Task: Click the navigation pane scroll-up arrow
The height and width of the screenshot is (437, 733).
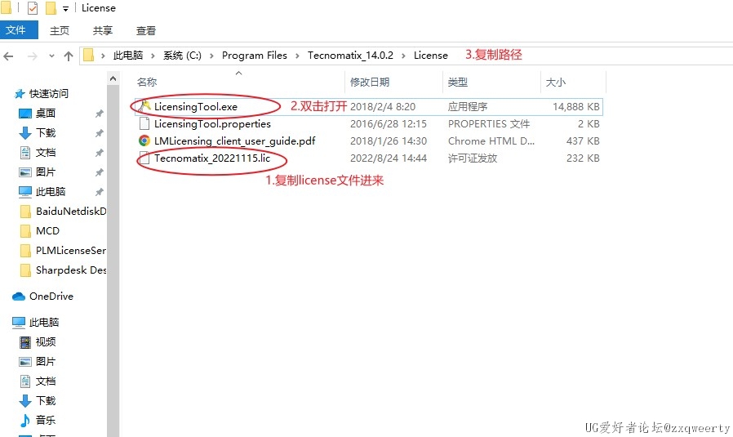Action: 113,78
